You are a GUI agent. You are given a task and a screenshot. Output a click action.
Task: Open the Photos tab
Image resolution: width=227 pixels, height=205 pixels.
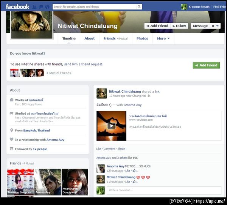142,38
